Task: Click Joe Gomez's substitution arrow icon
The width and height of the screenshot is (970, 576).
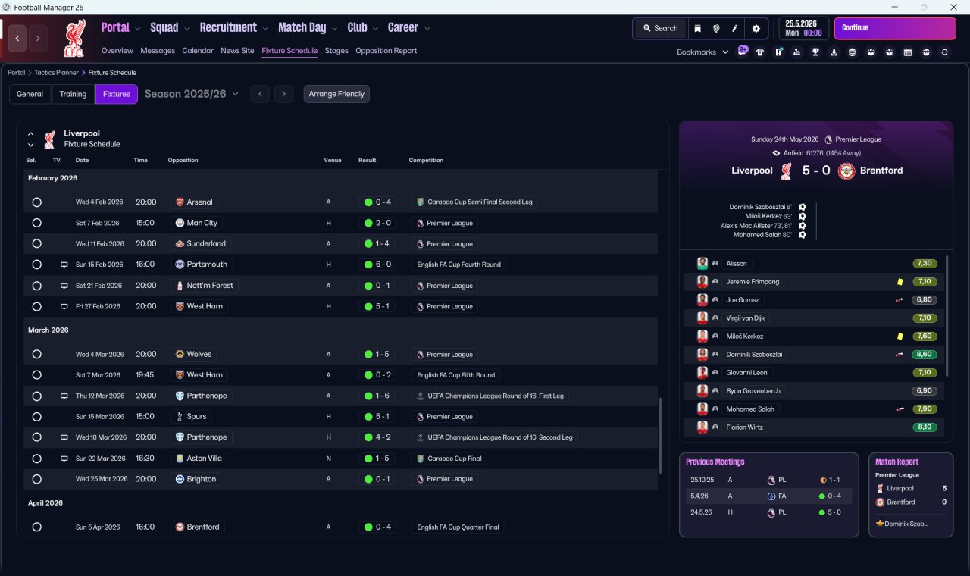Action: pyautogui.click(x=900, y=300)
